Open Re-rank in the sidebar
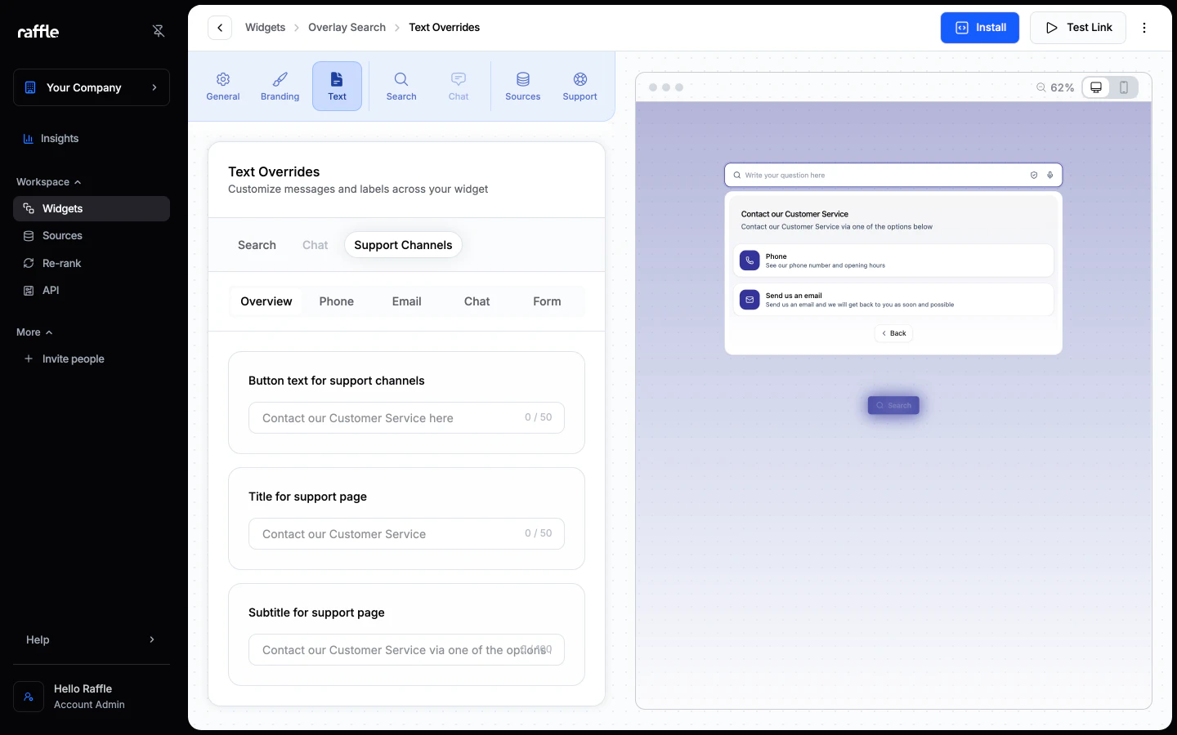 coord(92,263)
